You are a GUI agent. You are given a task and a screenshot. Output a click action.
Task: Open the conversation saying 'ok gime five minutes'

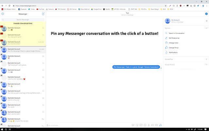click(x=23, y=120)
